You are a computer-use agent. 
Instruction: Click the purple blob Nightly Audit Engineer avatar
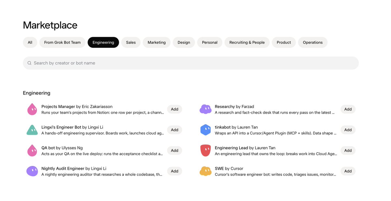32,171
